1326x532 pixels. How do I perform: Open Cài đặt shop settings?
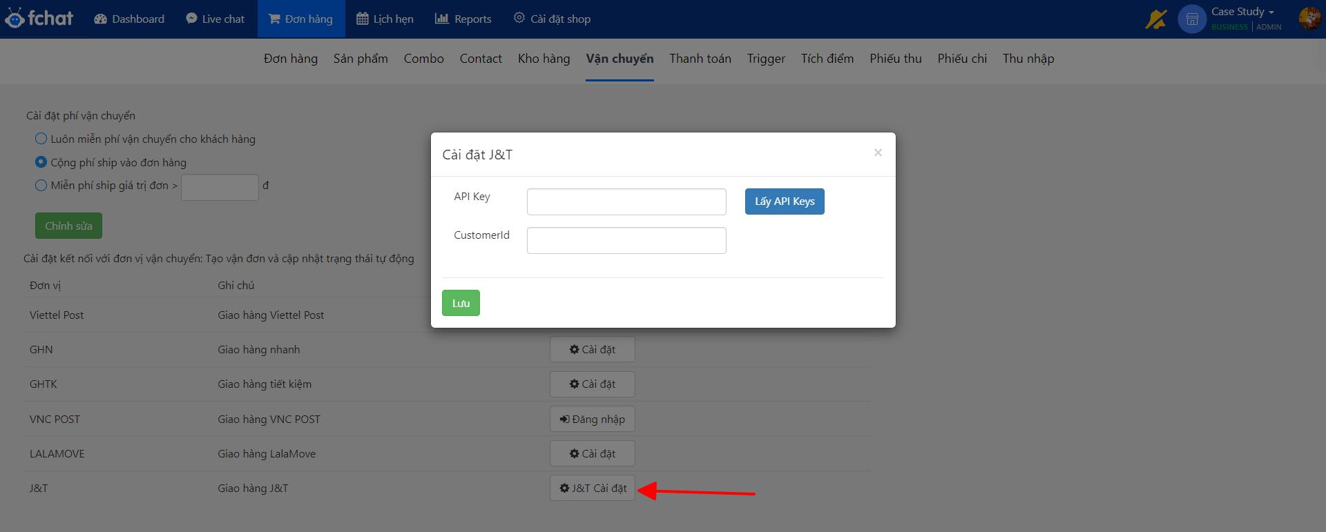click(x=552, y=19)
